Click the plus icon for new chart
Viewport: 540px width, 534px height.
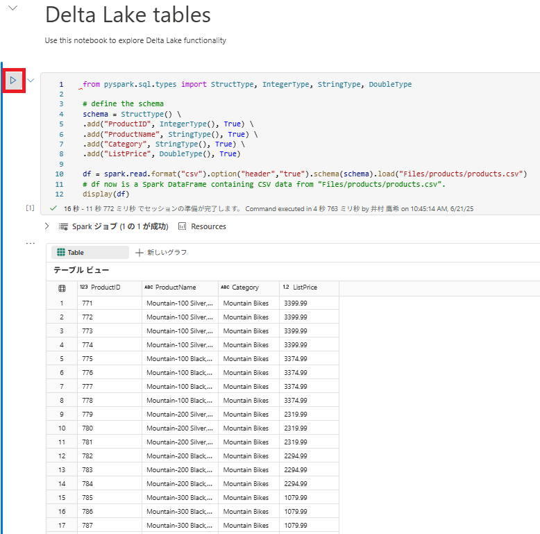click(x=140, y=253)
